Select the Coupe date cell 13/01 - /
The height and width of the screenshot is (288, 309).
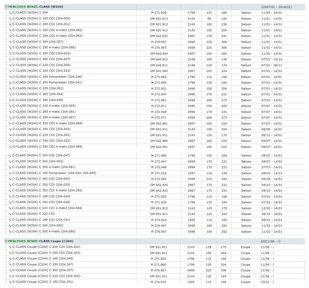[x=268, y=282]
